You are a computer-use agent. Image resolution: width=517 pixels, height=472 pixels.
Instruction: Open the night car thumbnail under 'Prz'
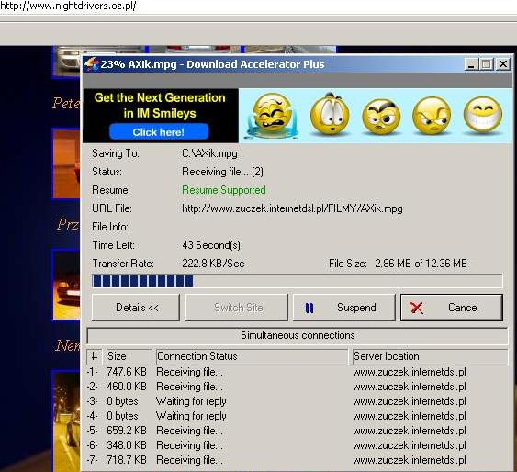tap(66, 285)
